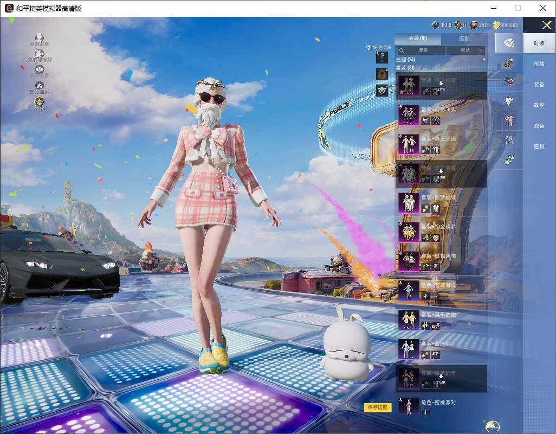Switch to the 搭配 tab

pos(464,39)
